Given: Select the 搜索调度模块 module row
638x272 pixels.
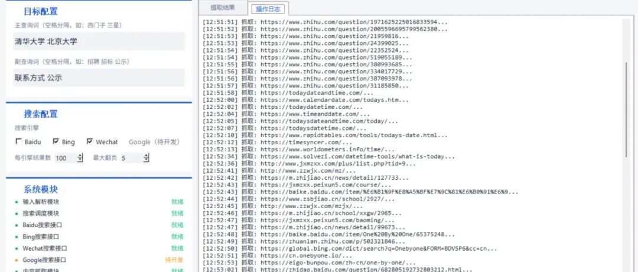Looking at the screenshot, I should 99,213.
